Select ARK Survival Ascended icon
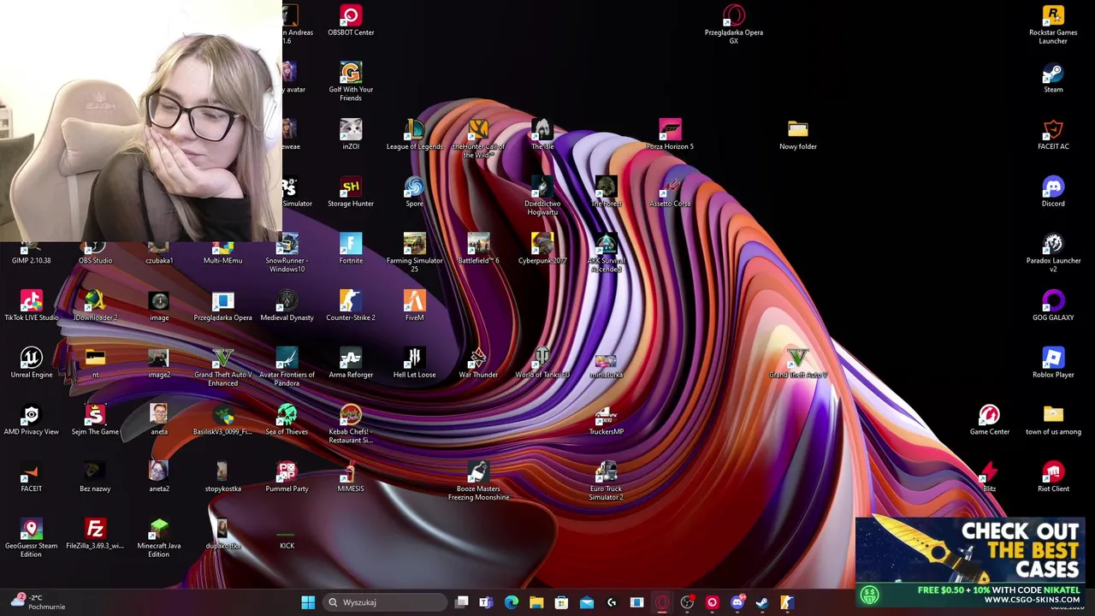 [x=606, y=252]
